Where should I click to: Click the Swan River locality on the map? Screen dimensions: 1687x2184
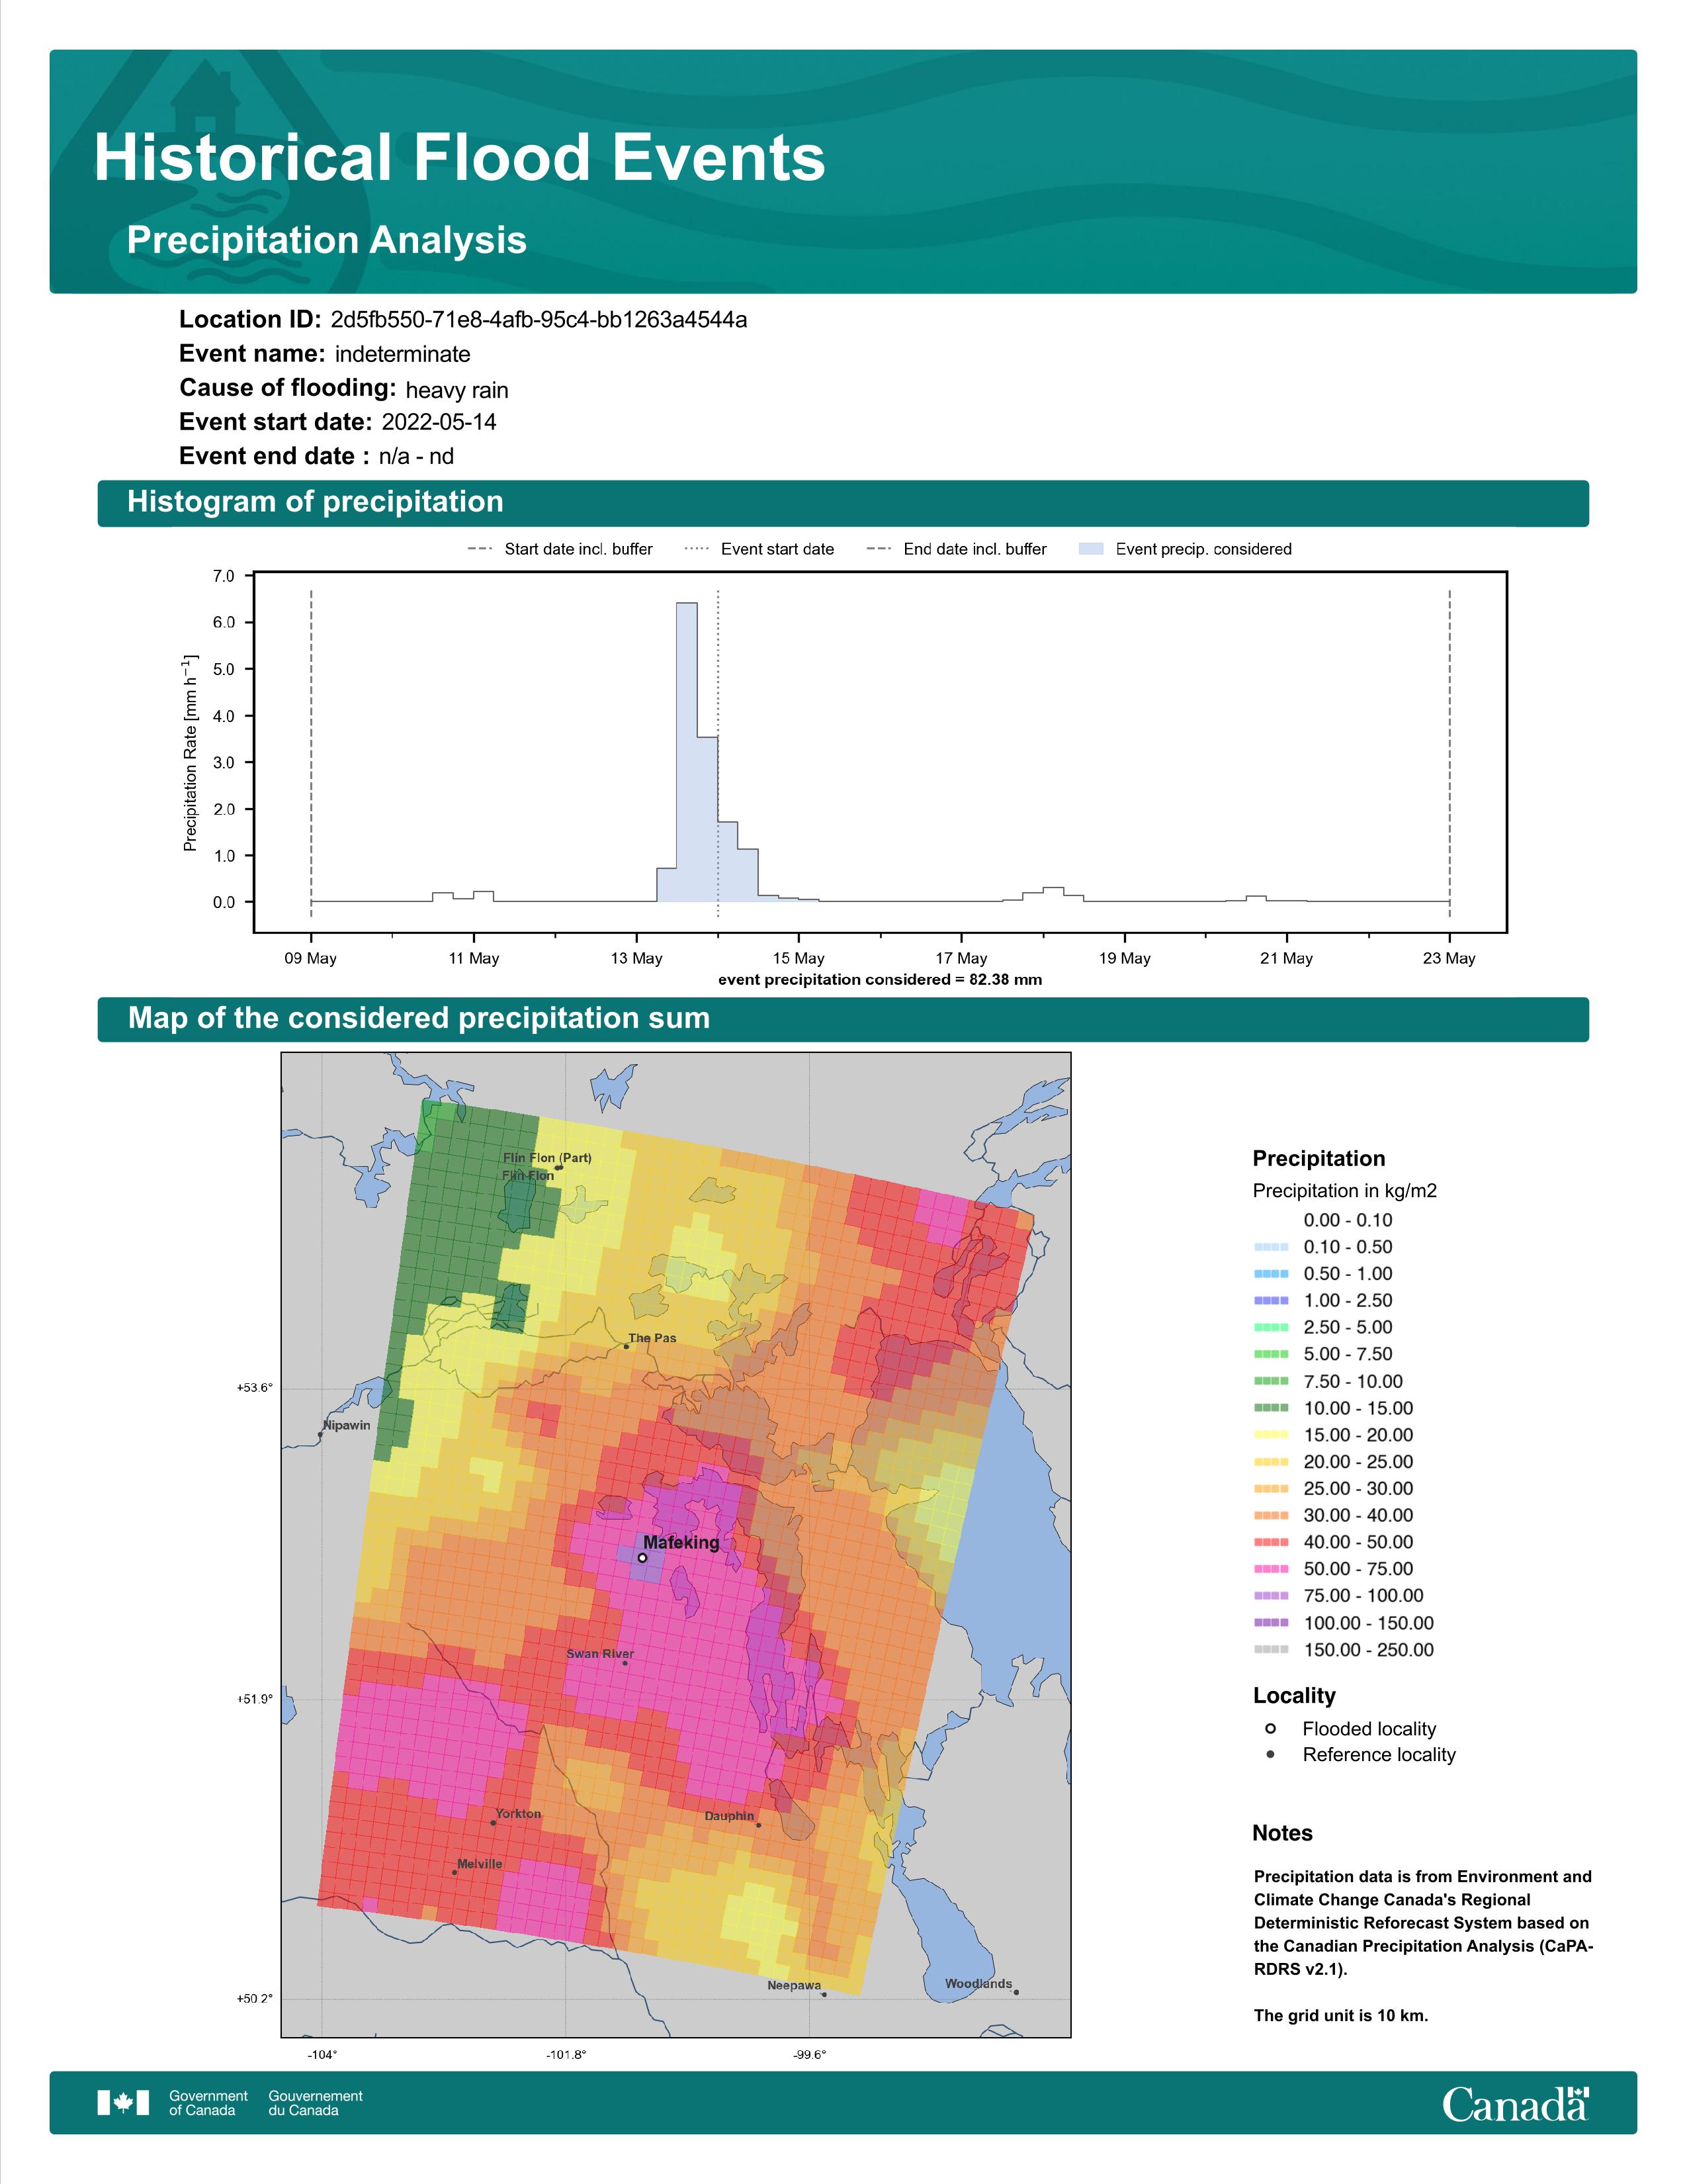click(601, 1654)
